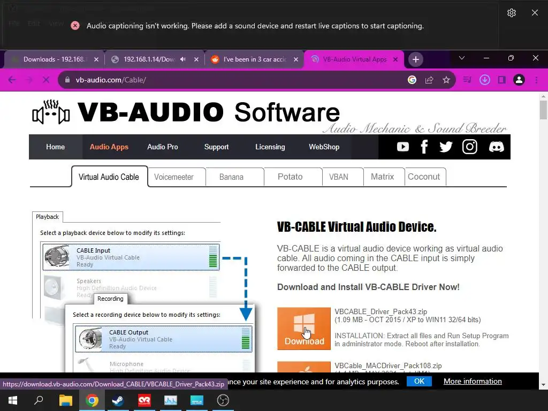Image resolution: width=548 pixels, height=411 pixels.
Task: Join VB-Audio Discord server
Action: pyautogui.click(x=496, y=147)
